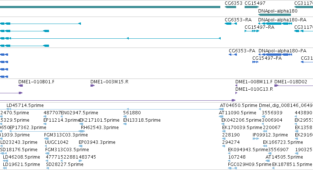This screenshot has width=313, height=170.
Task: Click the CG15497 gene label
Action: 255,3
